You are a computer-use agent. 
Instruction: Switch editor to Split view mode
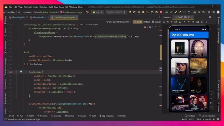(147, 22)
